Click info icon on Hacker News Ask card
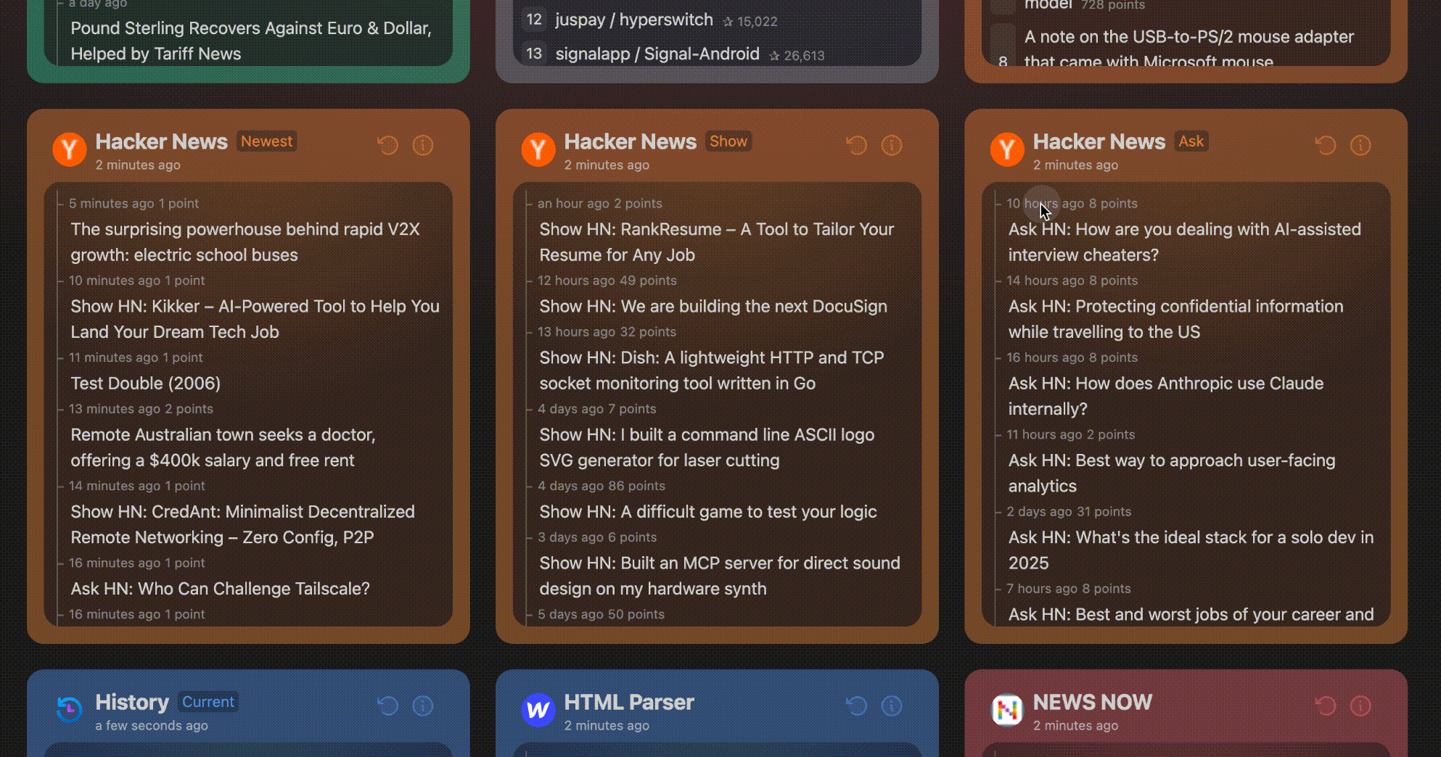The height and width of the screenshot is (757, 1441). click(1360, 146)
